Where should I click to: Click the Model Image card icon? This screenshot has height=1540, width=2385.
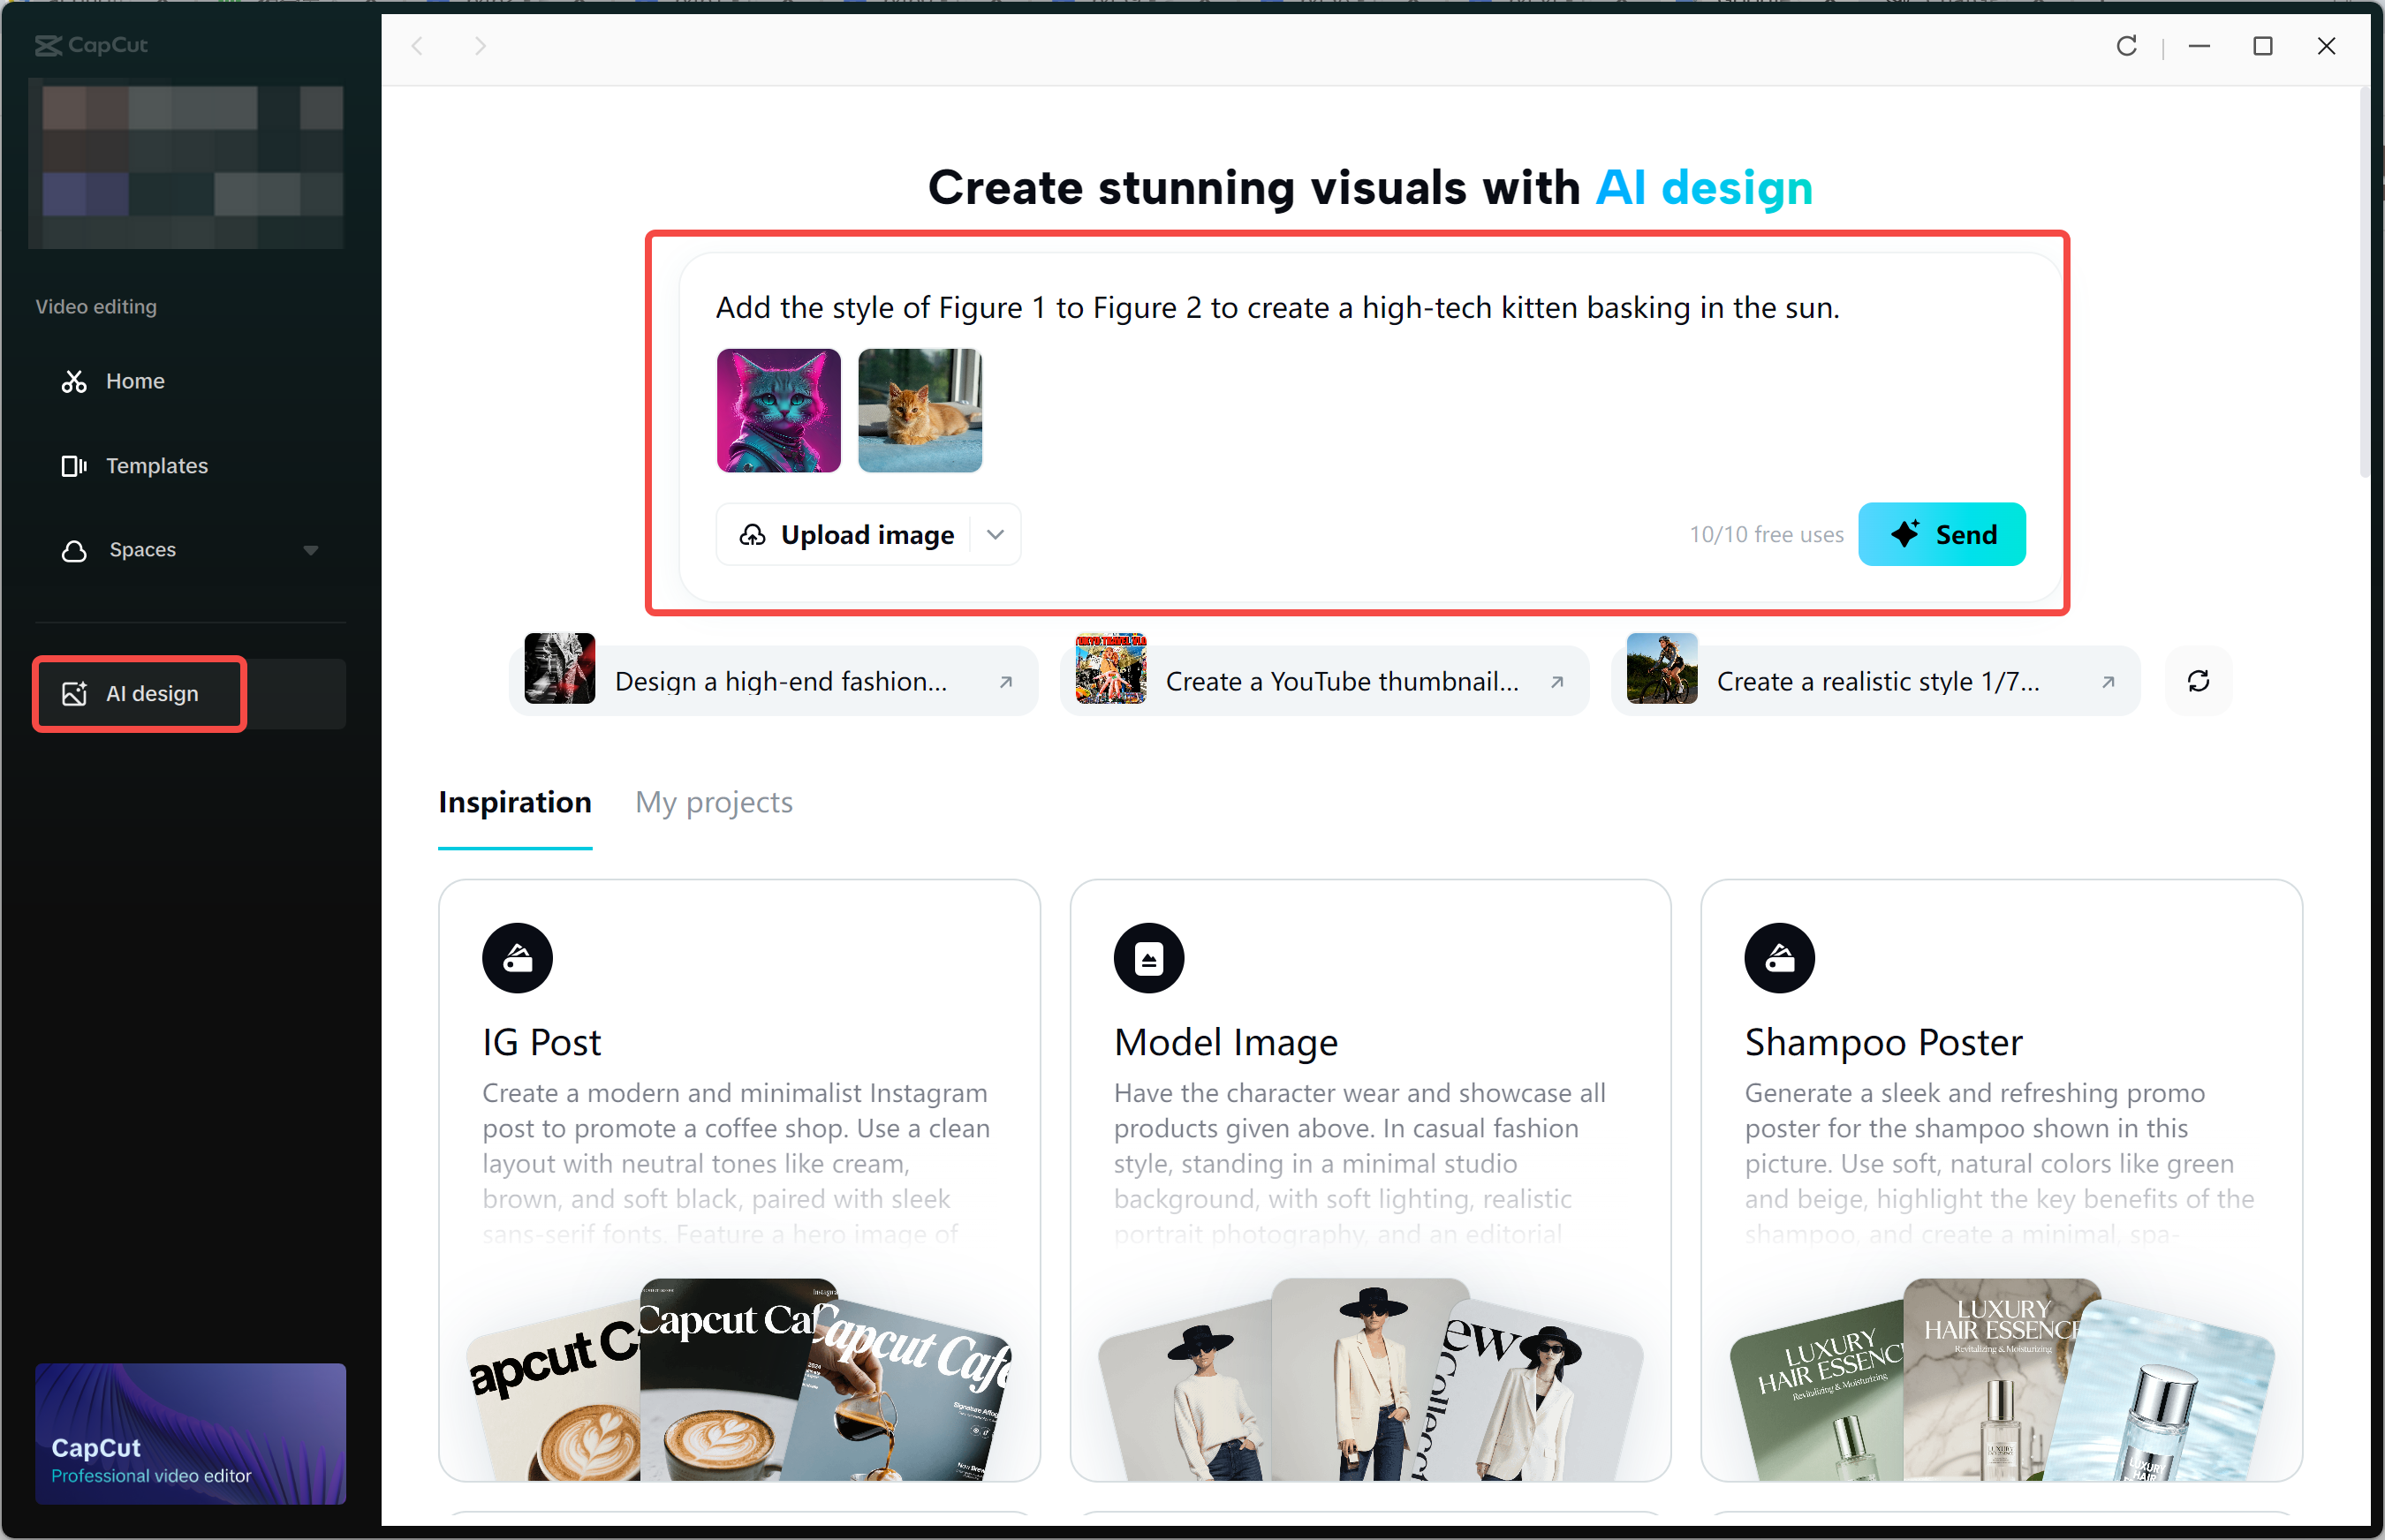tap(1148, 958)
